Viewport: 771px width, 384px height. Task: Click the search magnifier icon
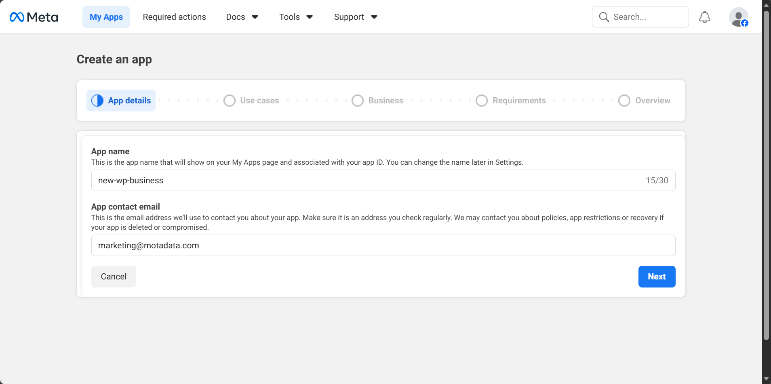[x=604, y=17]
